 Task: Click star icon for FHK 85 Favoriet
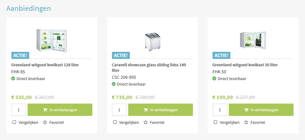click(x=45, y=123)
